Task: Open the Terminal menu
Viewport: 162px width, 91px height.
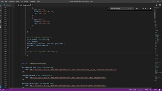Action: (33, 2)
